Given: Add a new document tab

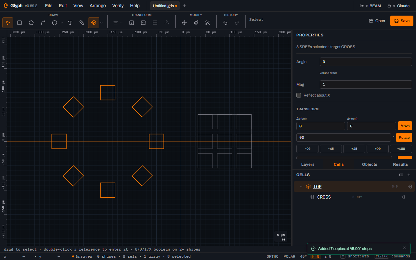Looking at the screenshot, I should point(184,6).
